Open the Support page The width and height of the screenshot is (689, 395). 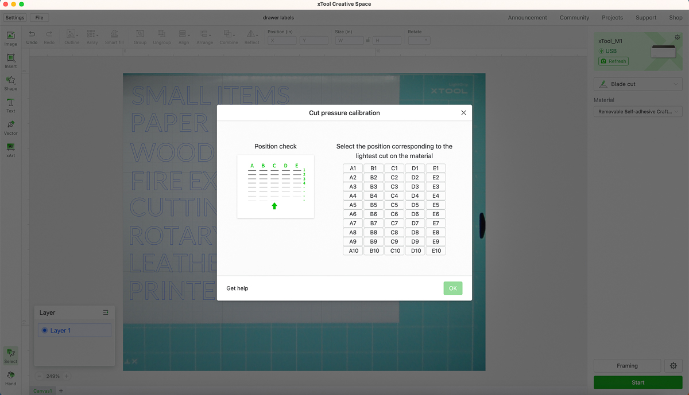646,18
